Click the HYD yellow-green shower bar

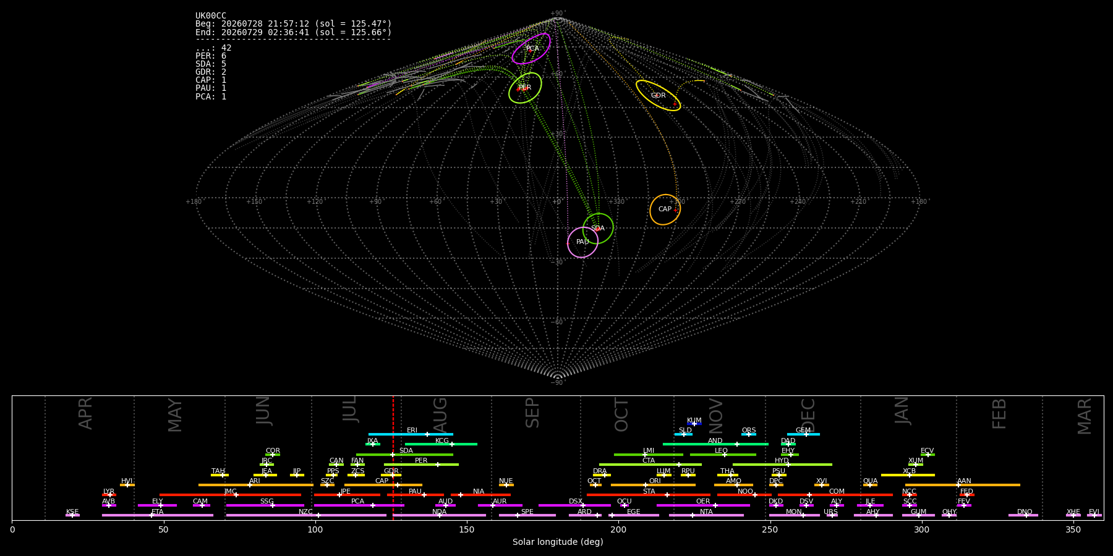click(x=782, y=465)
